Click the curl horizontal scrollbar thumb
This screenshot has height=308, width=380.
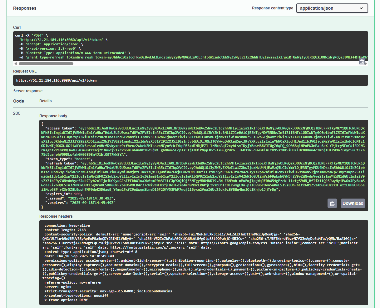pyautogui.click(x=46, y=63)
